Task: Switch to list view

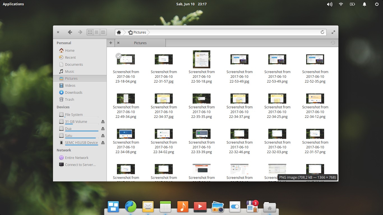Action: 96,32
